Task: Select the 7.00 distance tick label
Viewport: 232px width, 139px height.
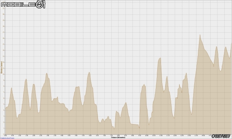Action: [104, 135]
